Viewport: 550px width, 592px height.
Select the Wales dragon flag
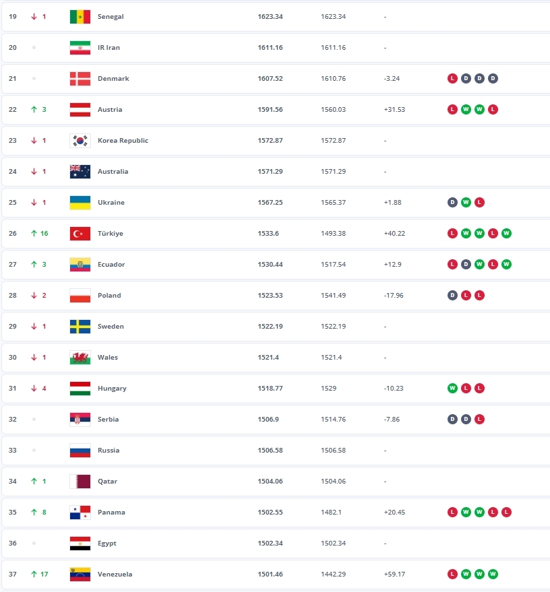[x=80, y=357]
